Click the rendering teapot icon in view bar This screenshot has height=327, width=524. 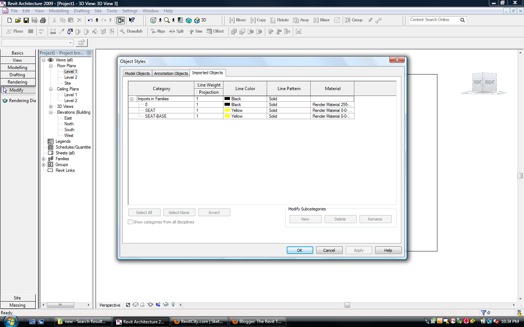tap(150, 305)
